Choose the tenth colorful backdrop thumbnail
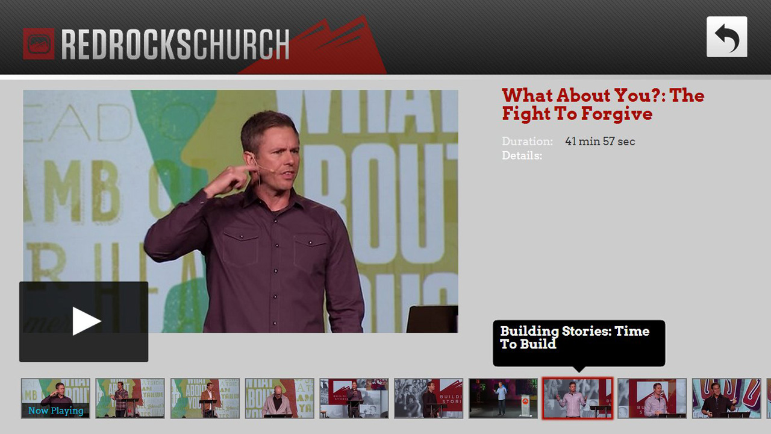 click(x=727, y=398)
